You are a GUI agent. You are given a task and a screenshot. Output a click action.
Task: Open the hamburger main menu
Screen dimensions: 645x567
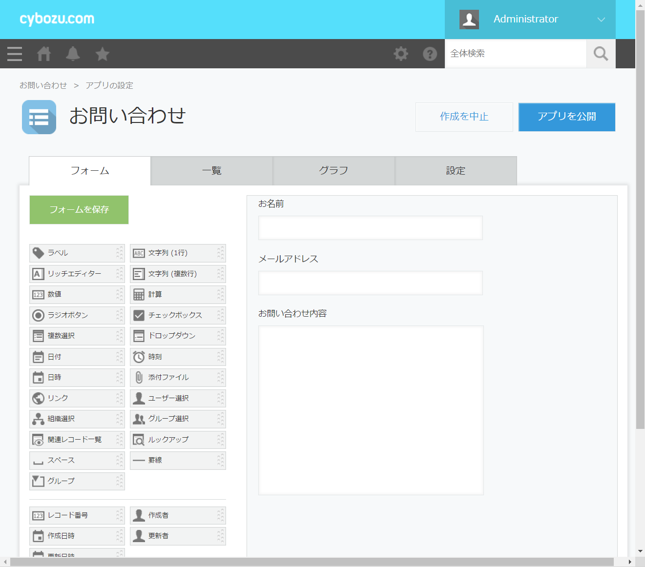pos(15,54)
